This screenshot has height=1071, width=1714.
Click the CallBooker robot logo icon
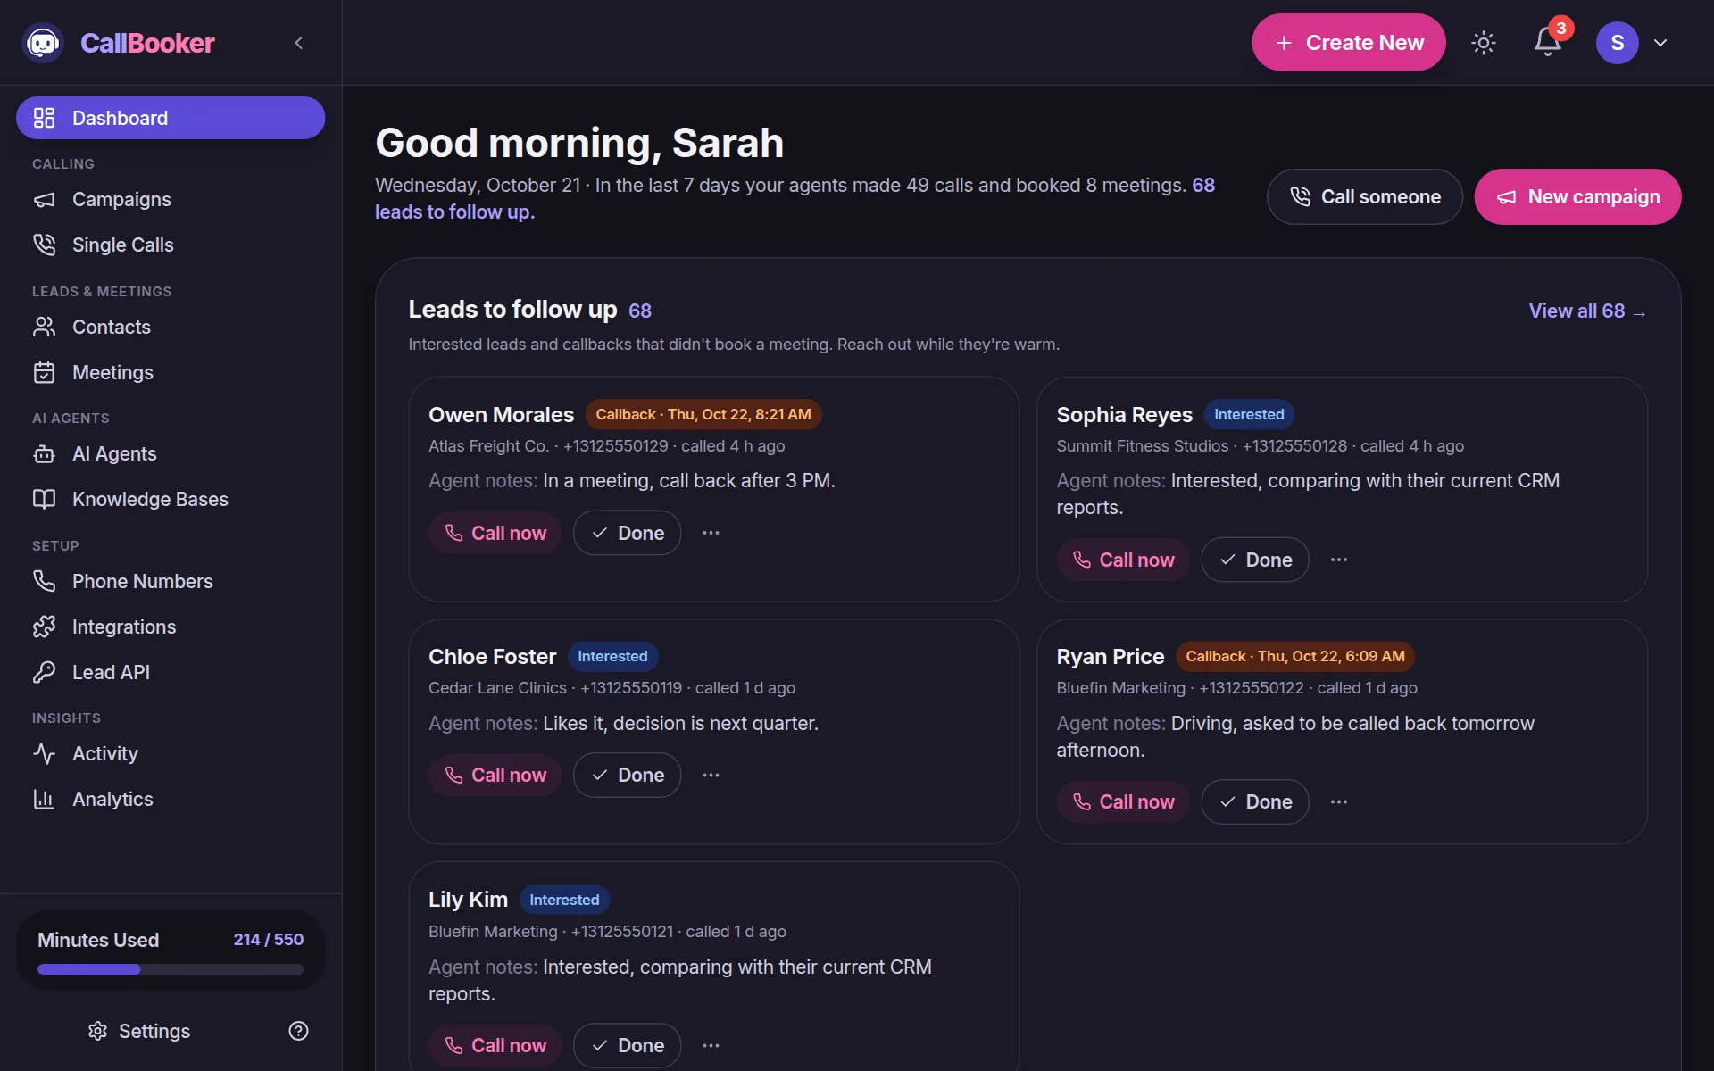[x=43, y=43]
